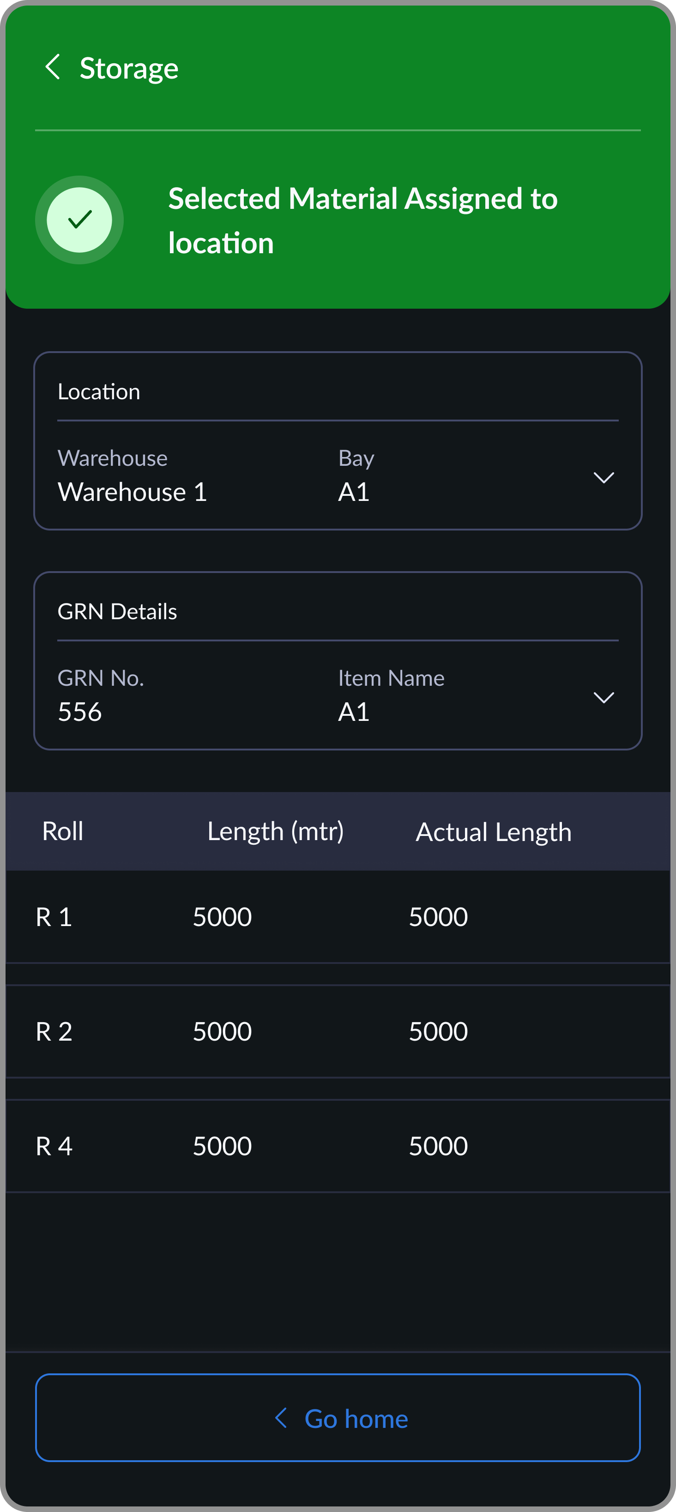The image size is (676, 1512).
Task: Click the Length (mtr) column header
Action: 276,831
